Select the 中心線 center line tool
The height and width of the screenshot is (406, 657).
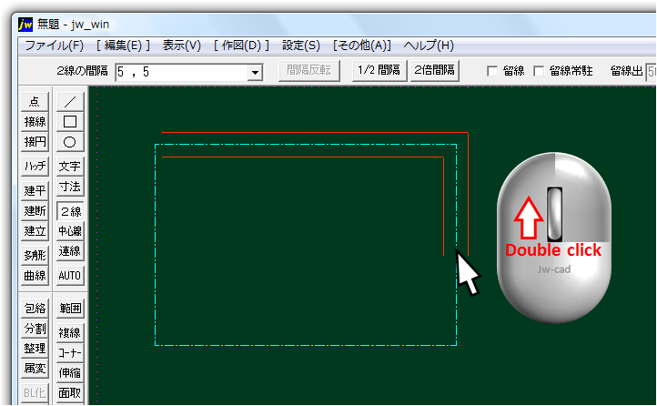click(x=70, y=231)
